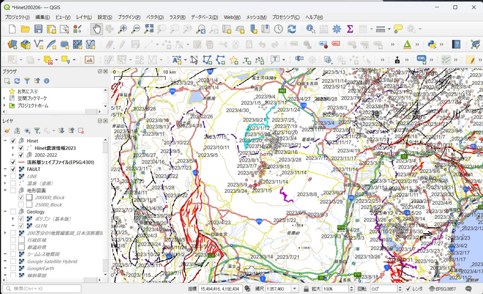
Task: Open the プロジェクト(J) menu
Action: [x=17, y=17]
